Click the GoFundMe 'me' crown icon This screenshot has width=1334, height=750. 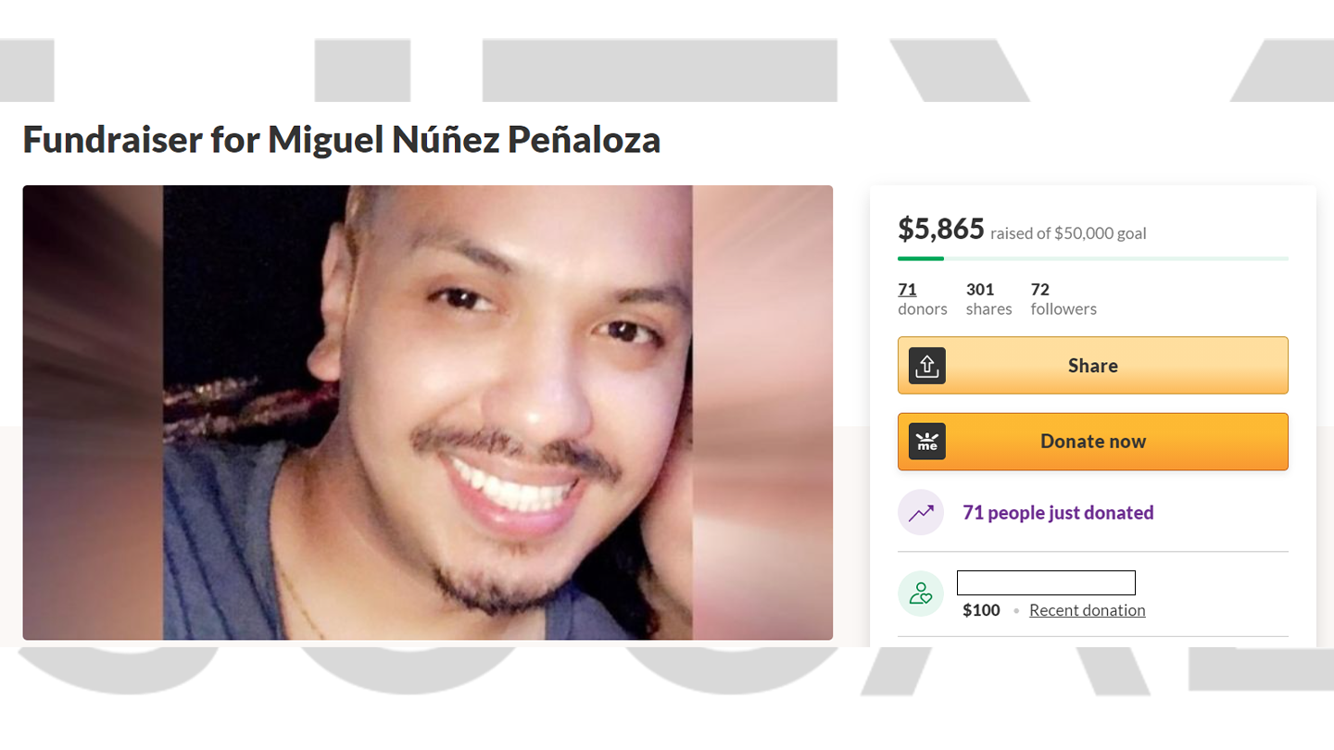927,442
